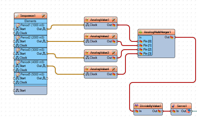The height and width of the screenshot is (119, 197).
Task: Open AnalogValue2 settings wrench icon
Action: (x=114, y=36)
